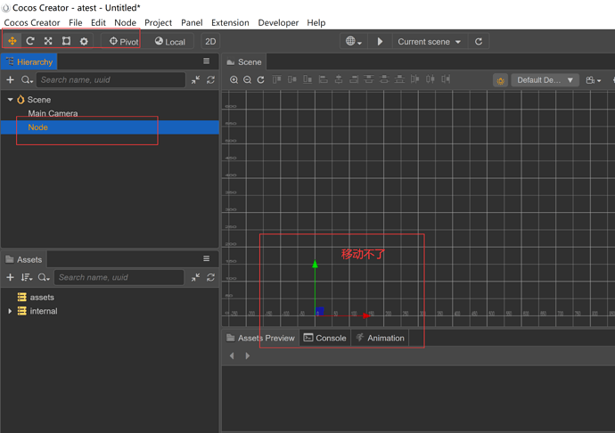This screenshot has height=433, width=615.
Task: Open the Hierarchy tab
Action: [29, 62]
